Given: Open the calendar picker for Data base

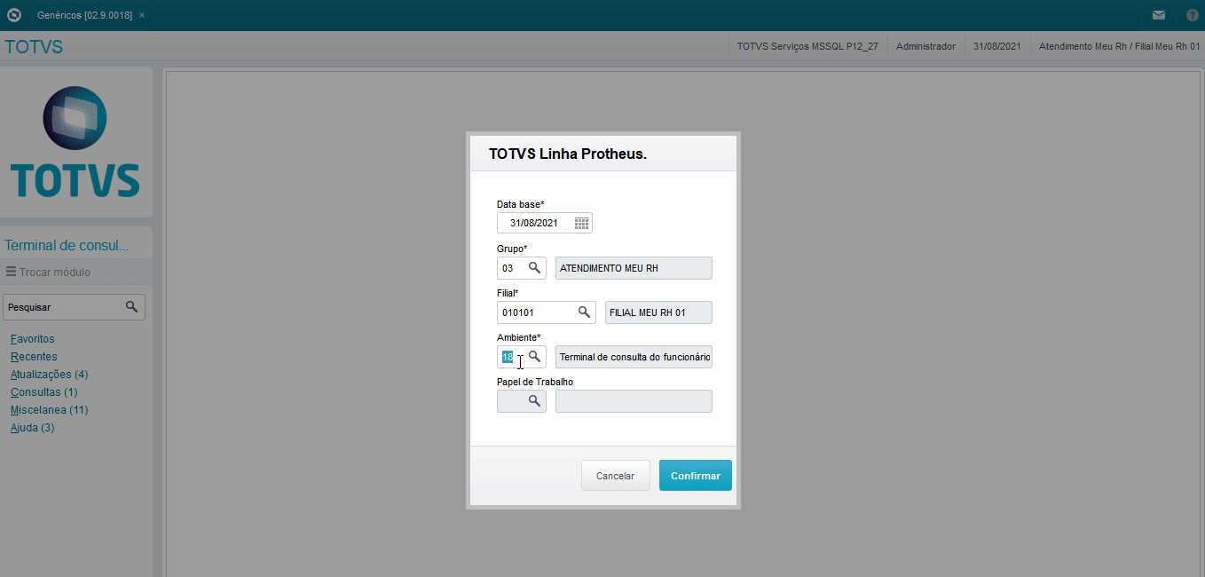Looking at the screenshot, I should coord(581,223).
